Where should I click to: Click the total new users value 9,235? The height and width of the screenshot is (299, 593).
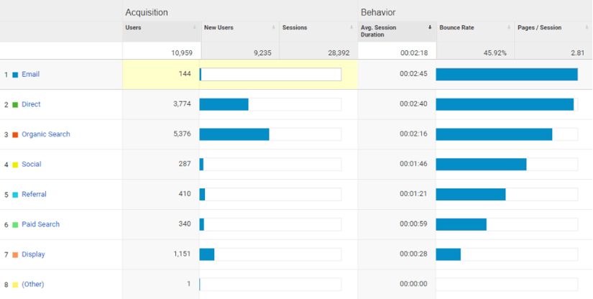tap(262, 53)
